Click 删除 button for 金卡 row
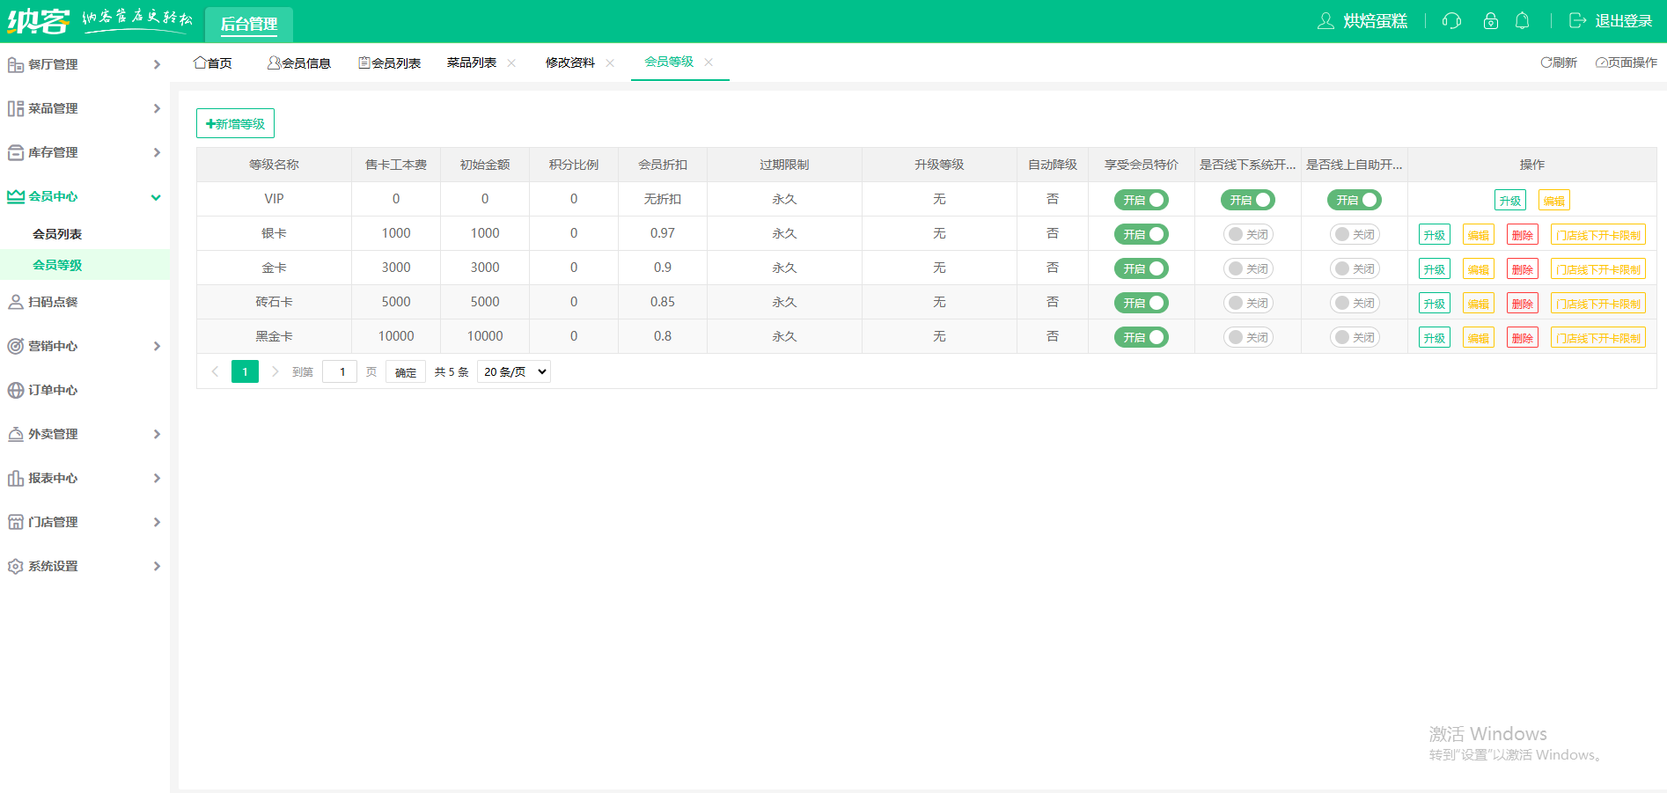Screen dimensions: 1667x793 point(1522,269)
